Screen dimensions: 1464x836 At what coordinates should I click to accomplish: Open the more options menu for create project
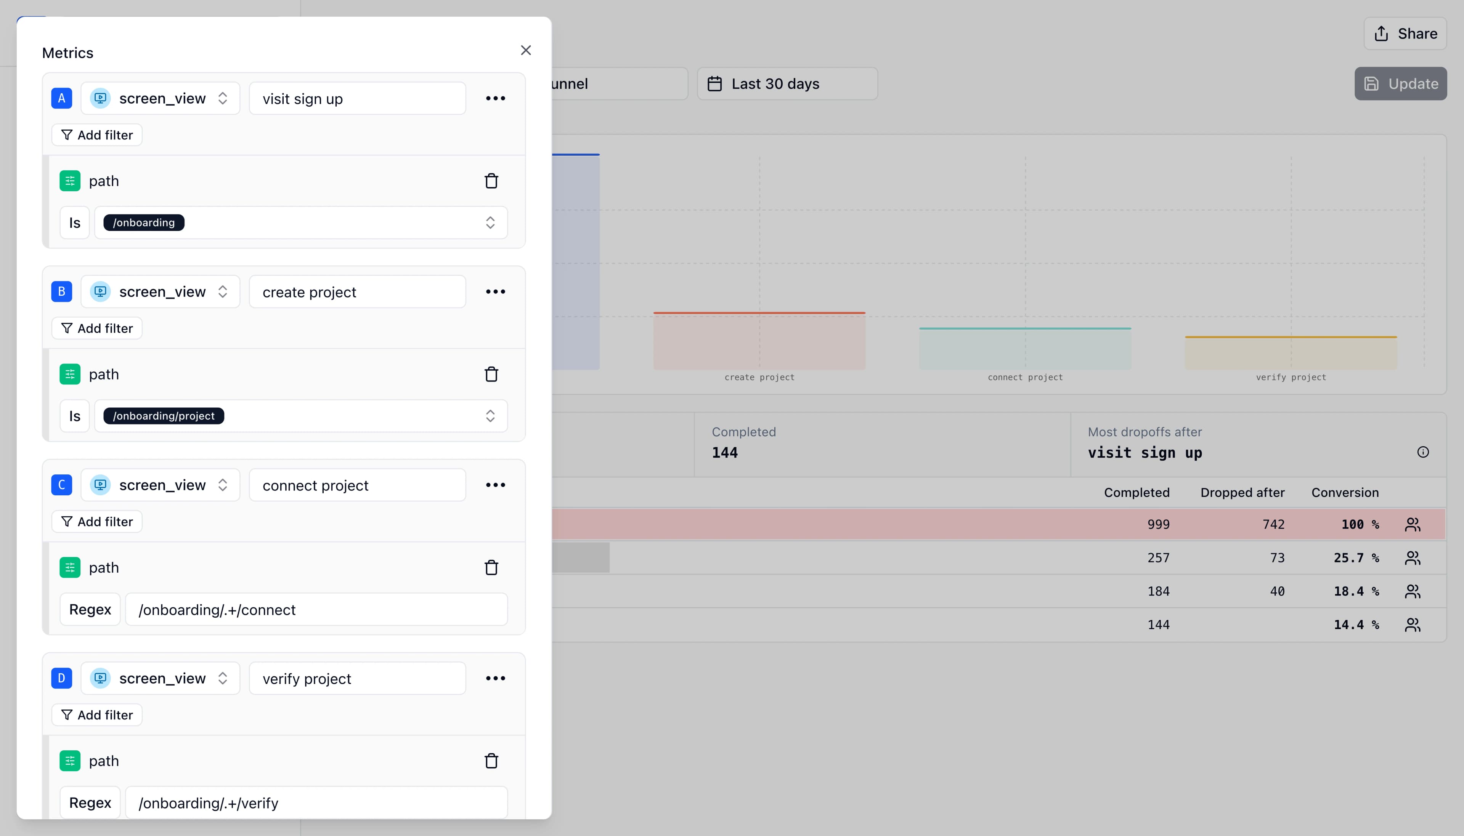[x=496, y=291]
